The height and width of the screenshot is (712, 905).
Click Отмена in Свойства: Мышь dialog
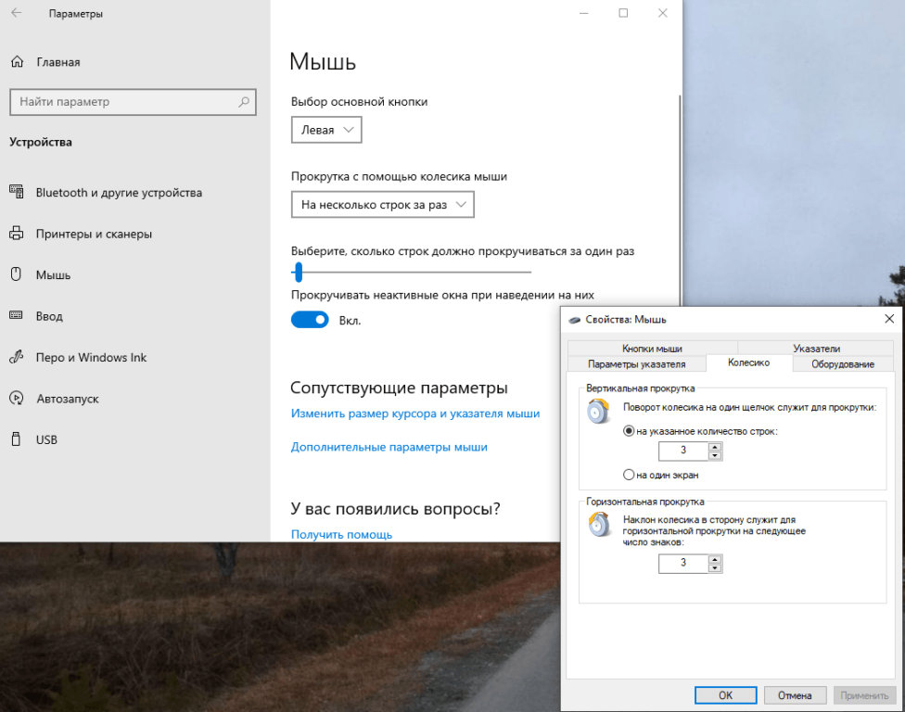pyautogui.click(x=795, y=695)
